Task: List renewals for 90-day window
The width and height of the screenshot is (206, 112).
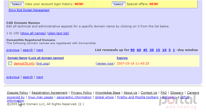Action: [x=132, y=50]
